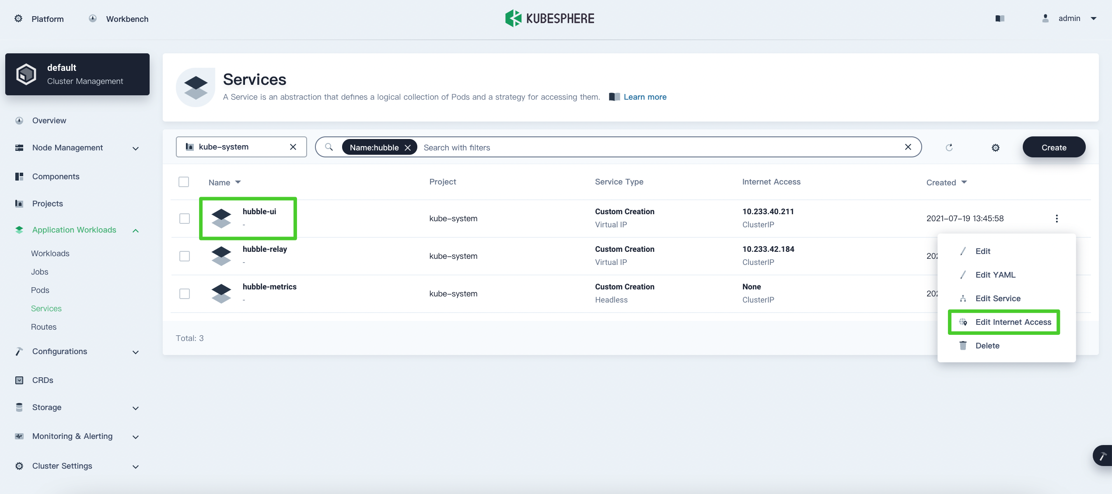Screen dimensions: 1112x494
Task: Click the refresh icon in toolbar
Action: click(950, 147)
